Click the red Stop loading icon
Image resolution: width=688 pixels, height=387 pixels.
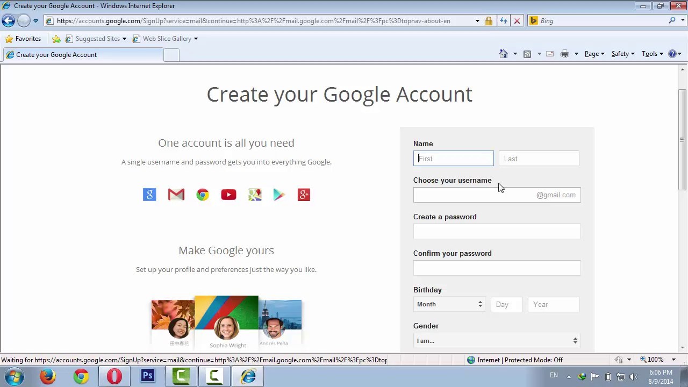coord(517,21)
